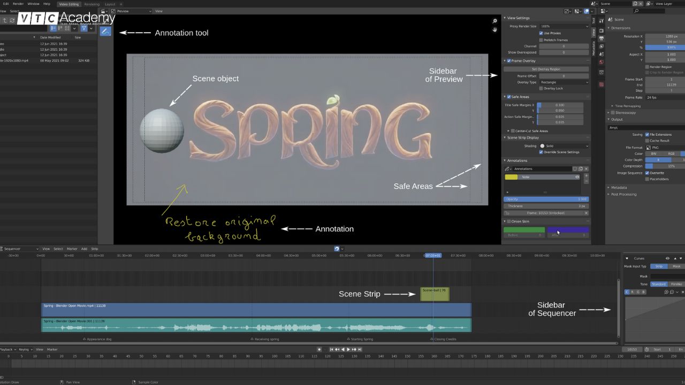This screenshot has width=685, height=385.
Task: Open the World properties red globe tab
Action: (601, 62)
